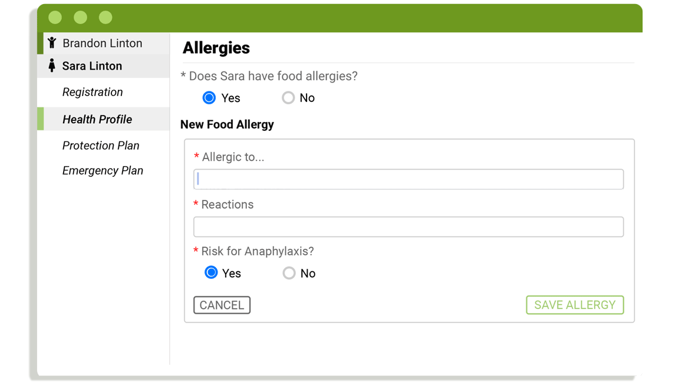Focus the Reactions text field
The height and width of the screenshot is (382, 679).
(x=408, y=227)
